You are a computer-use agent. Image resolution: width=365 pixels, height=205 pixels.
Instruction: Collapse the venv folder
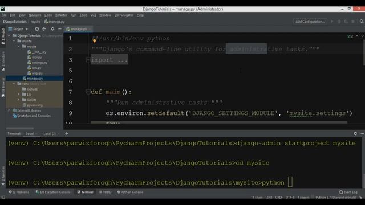coord(14,84)
